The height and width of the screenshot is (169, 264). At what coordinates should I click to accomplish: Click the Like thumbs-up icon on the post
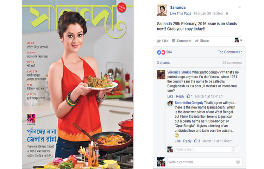(159, 41)
